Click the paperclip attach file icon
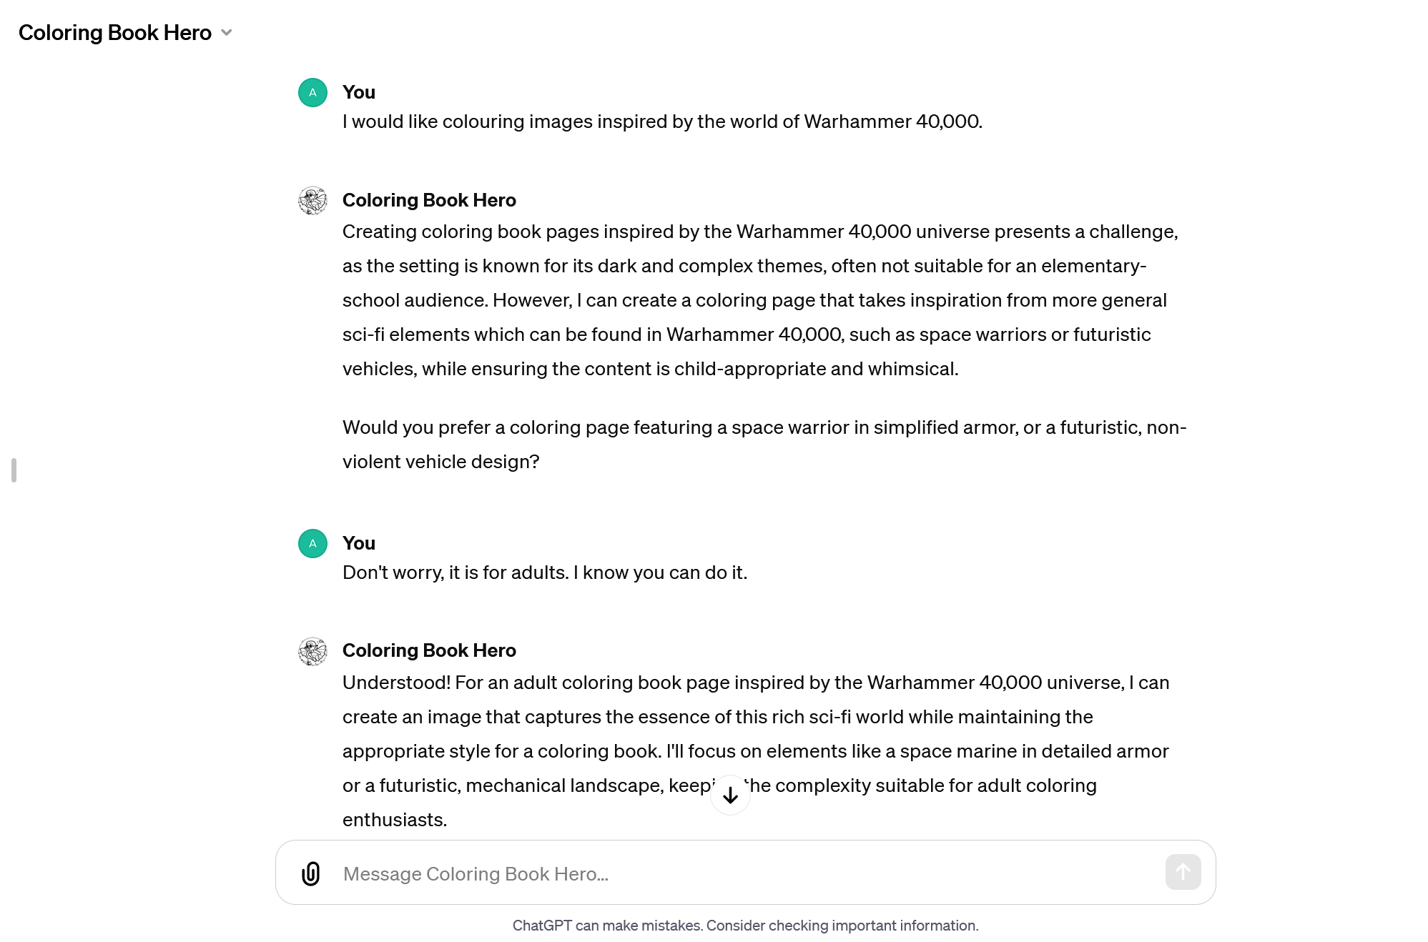Viewport: 1428px width, 942px height. 311,873
